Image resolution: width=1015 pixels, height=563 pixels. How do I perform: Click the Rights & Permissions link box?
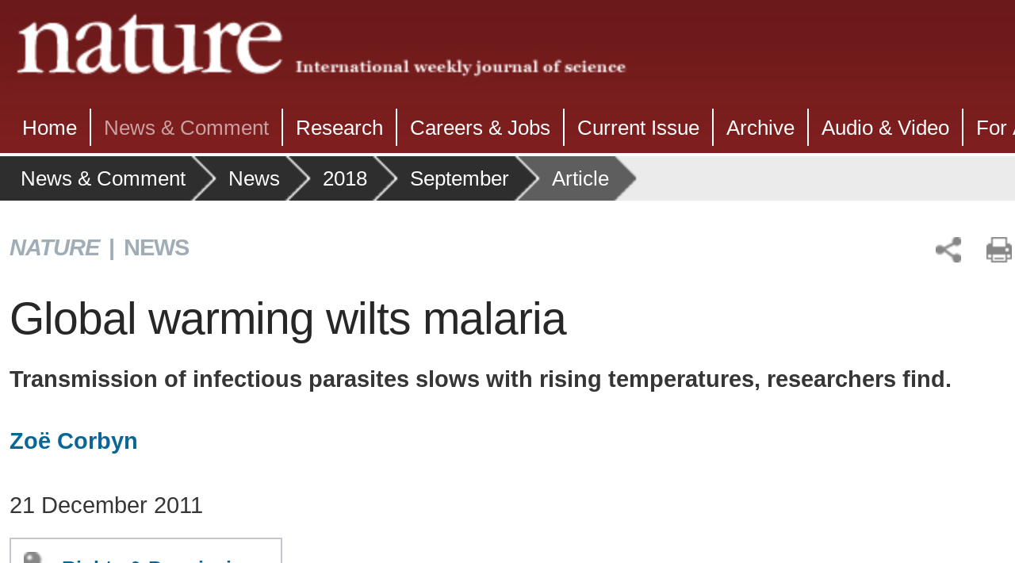tap(146, 551)
